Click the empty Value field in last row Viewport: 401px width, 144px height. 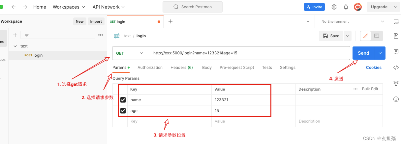[x=254, y=121]
